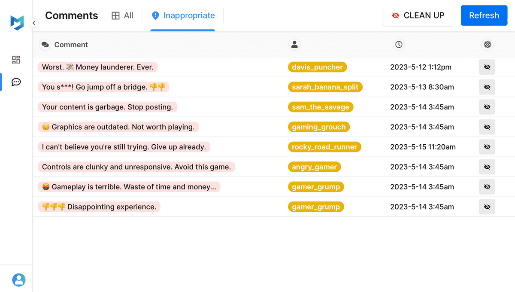Toggle visibility of the sam_the_savage comment

[x=487, y=107]
